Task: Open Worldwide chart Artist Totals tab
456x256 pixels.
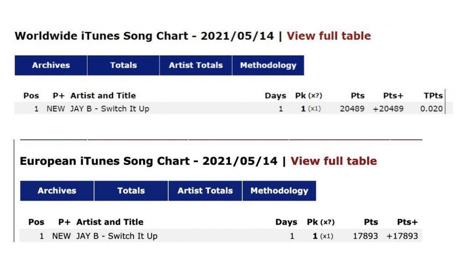Action: pyautogui.click(x=196, y=65)
